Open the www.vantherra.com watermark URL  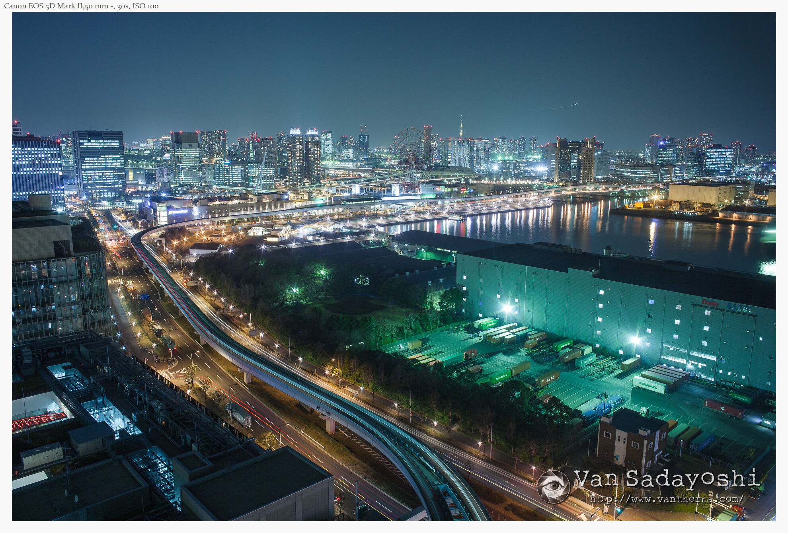pos(666,498)
